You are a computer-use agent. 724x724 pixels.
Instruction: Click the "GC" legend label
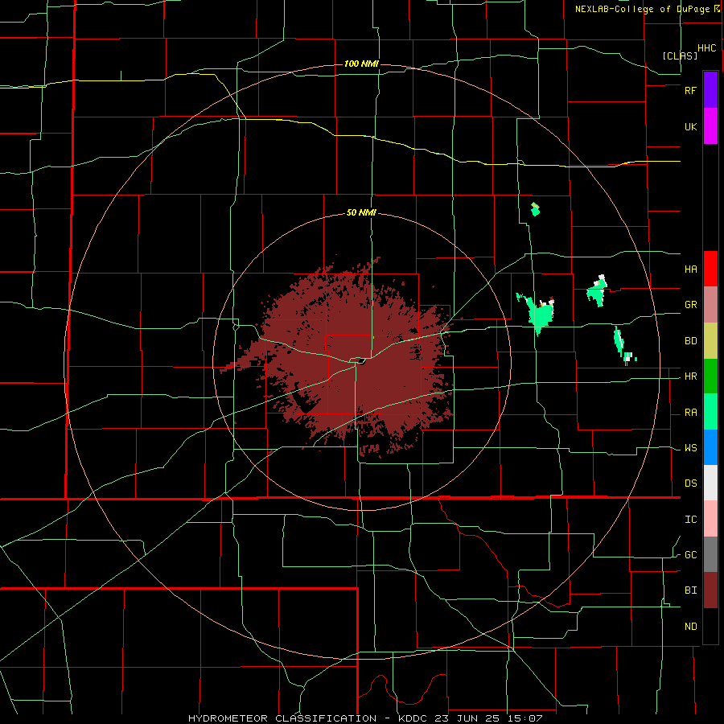point(690,555)
